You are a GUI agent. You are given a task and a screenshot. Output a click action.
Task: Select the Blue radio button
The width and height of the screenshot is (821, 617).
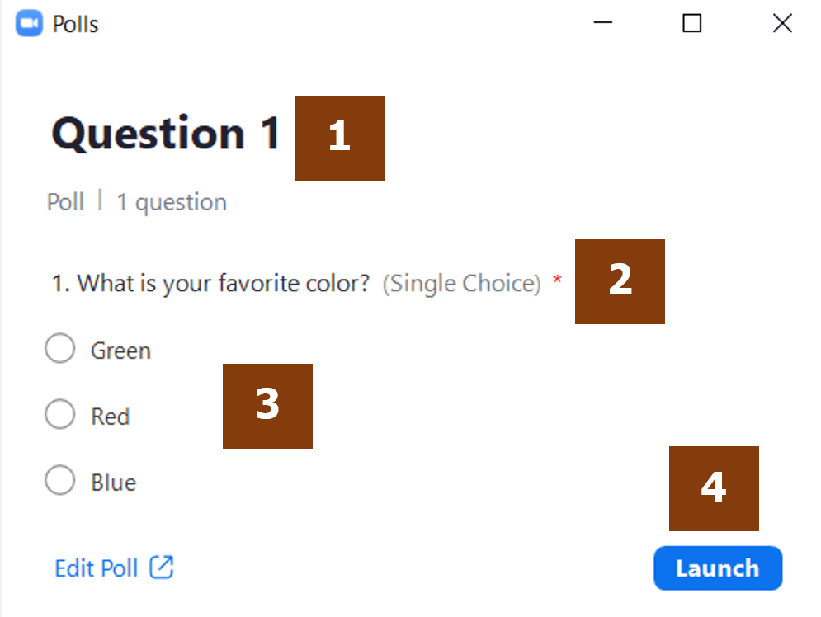click(60, 480)
